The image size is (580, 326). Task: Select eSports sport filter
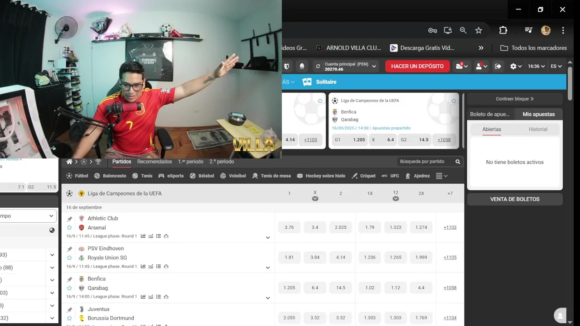point(171,176)
